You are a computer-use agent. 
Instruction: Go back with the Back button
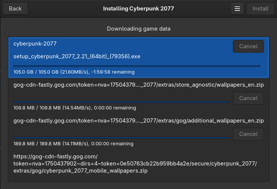pyautogui.click(x=15, y=9)
